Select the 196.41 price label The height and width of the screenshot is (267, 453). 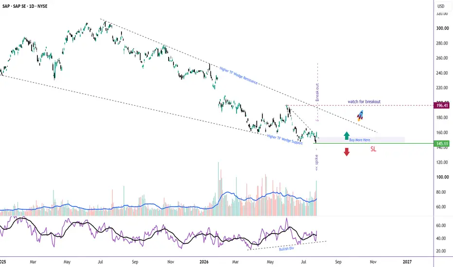[442, 106]
